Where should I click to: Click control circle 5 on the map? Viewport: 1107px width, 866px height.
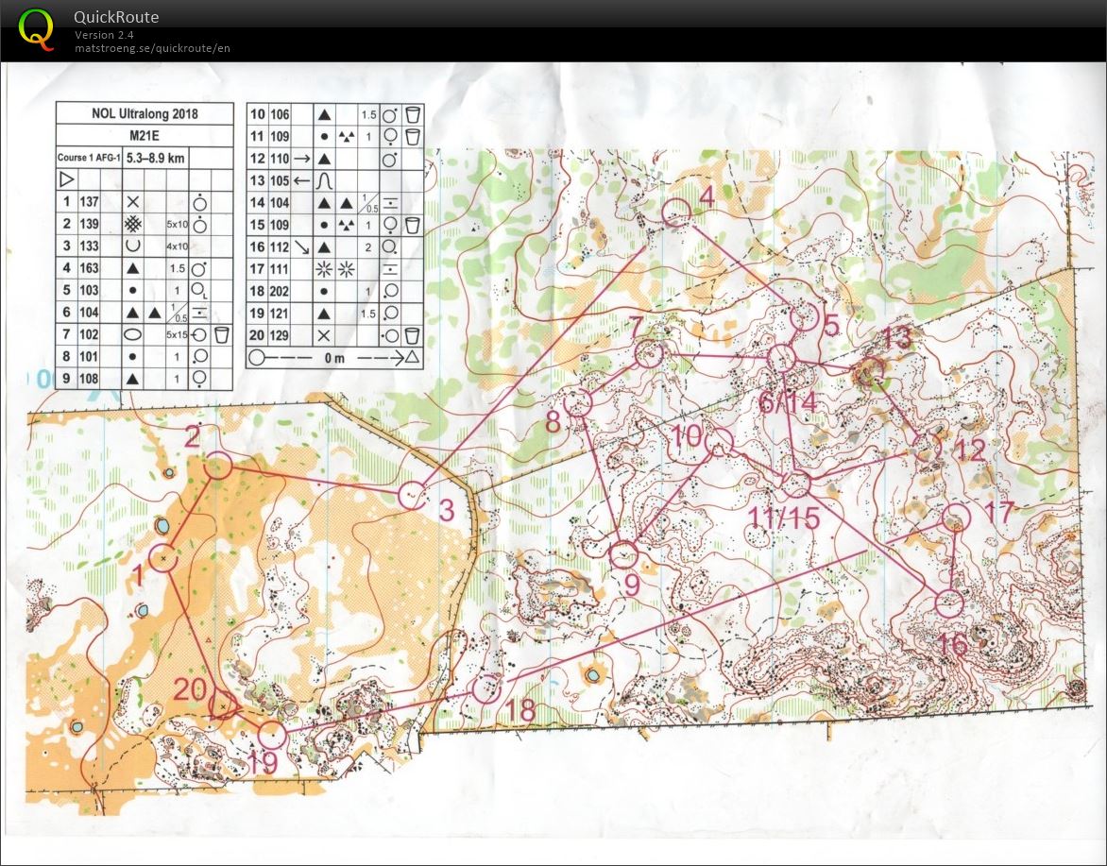pos(804,317)
